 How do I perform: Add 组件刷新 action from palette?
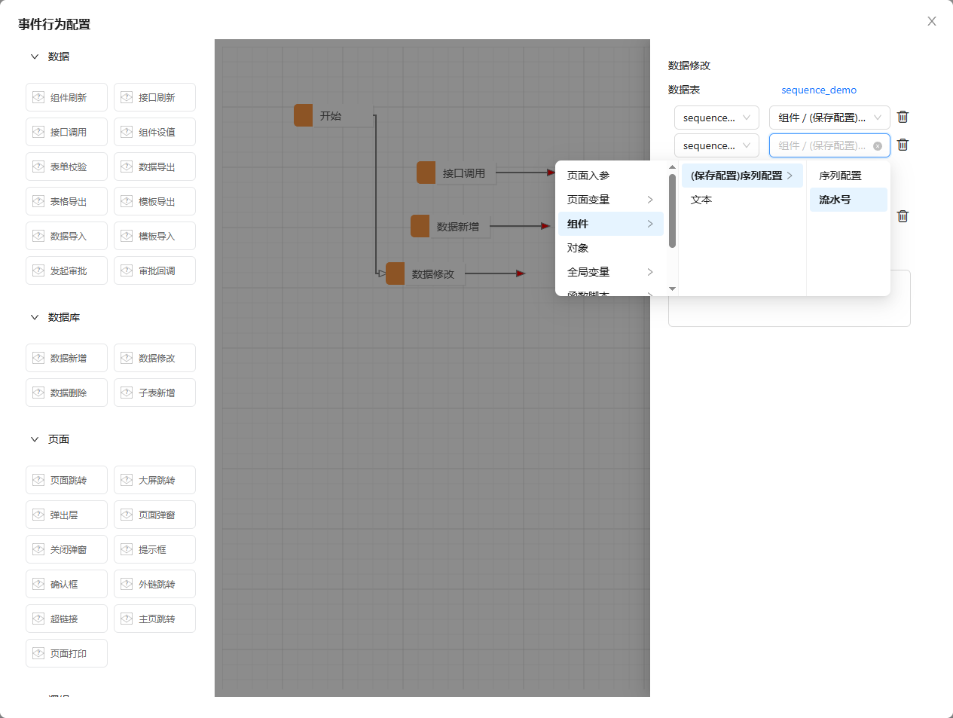coord(67,98)
